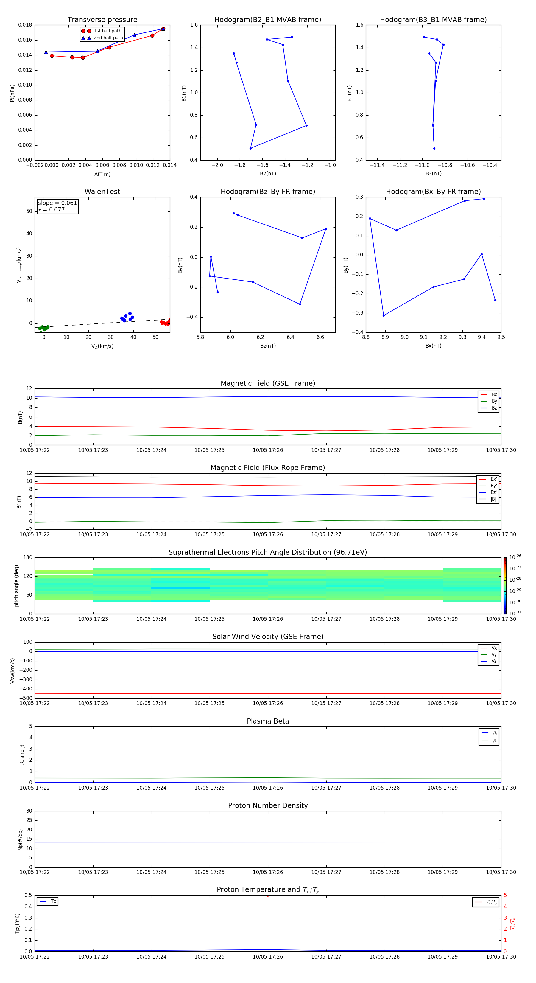Click the pitch angle colorbar
Image resolution: width=536 pixels, height=983 pixels.
click(505, 586)
